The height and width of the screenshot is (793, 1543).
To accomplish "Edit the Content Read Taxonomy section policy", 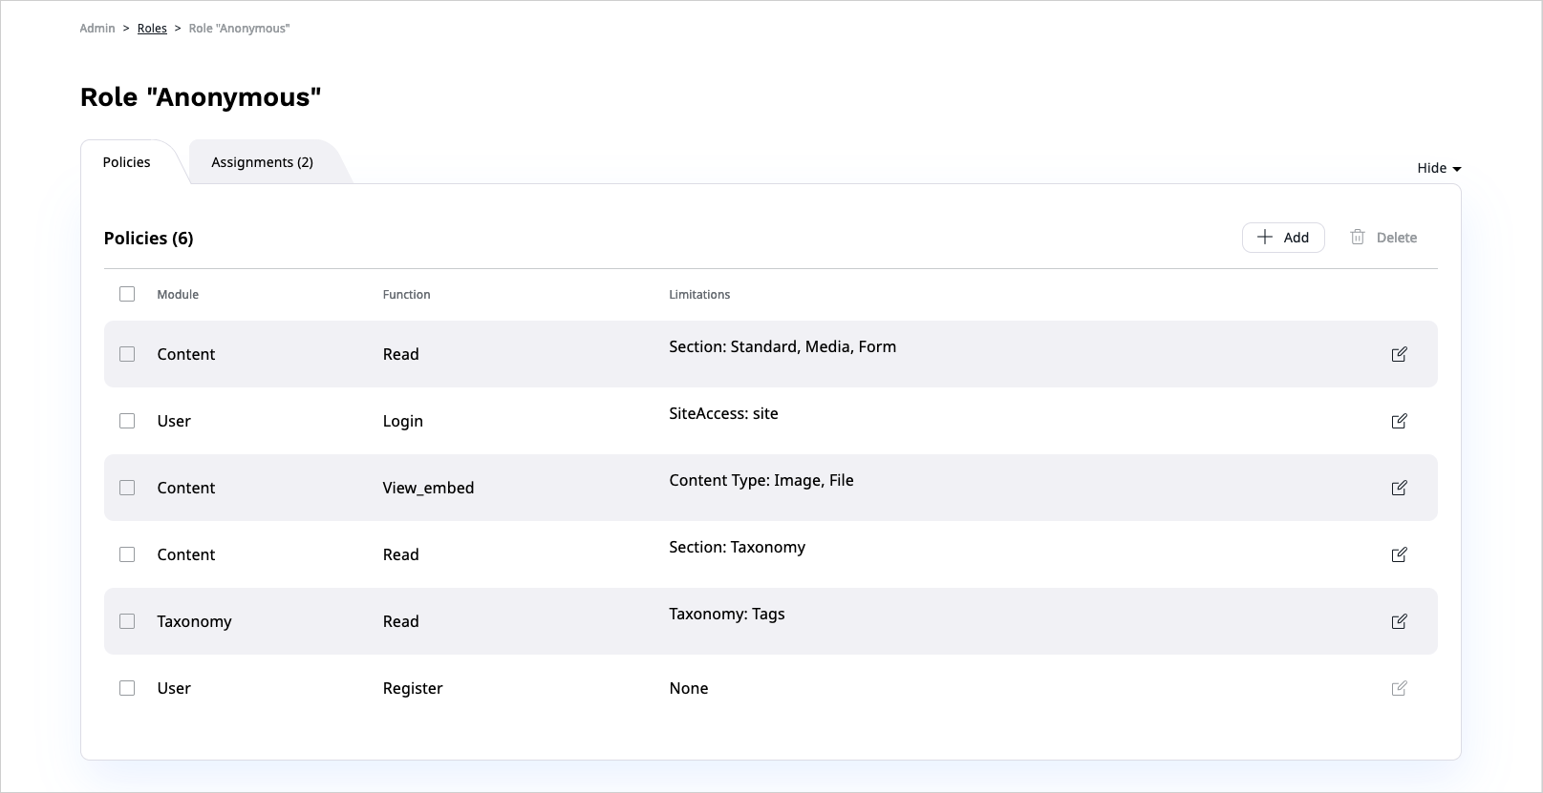I will (x=1399, y=554).
